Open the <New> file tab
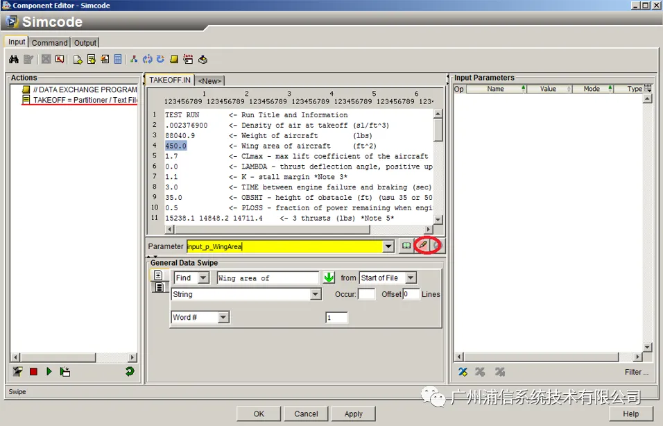Screen dimensions: 663x426 pyautogui.click(x=209, y=80)
